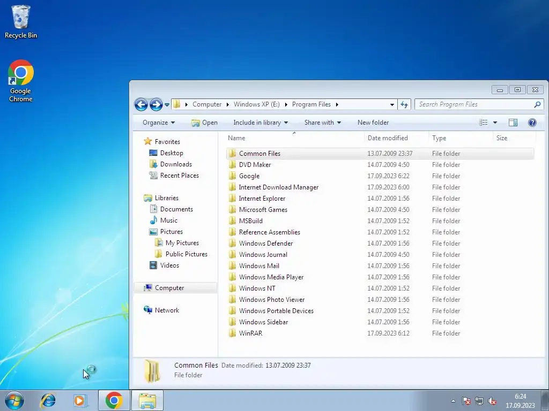Select Windows Defender folder name
The width and height of the screenshot is (549, 411).
tap(266, 243)
